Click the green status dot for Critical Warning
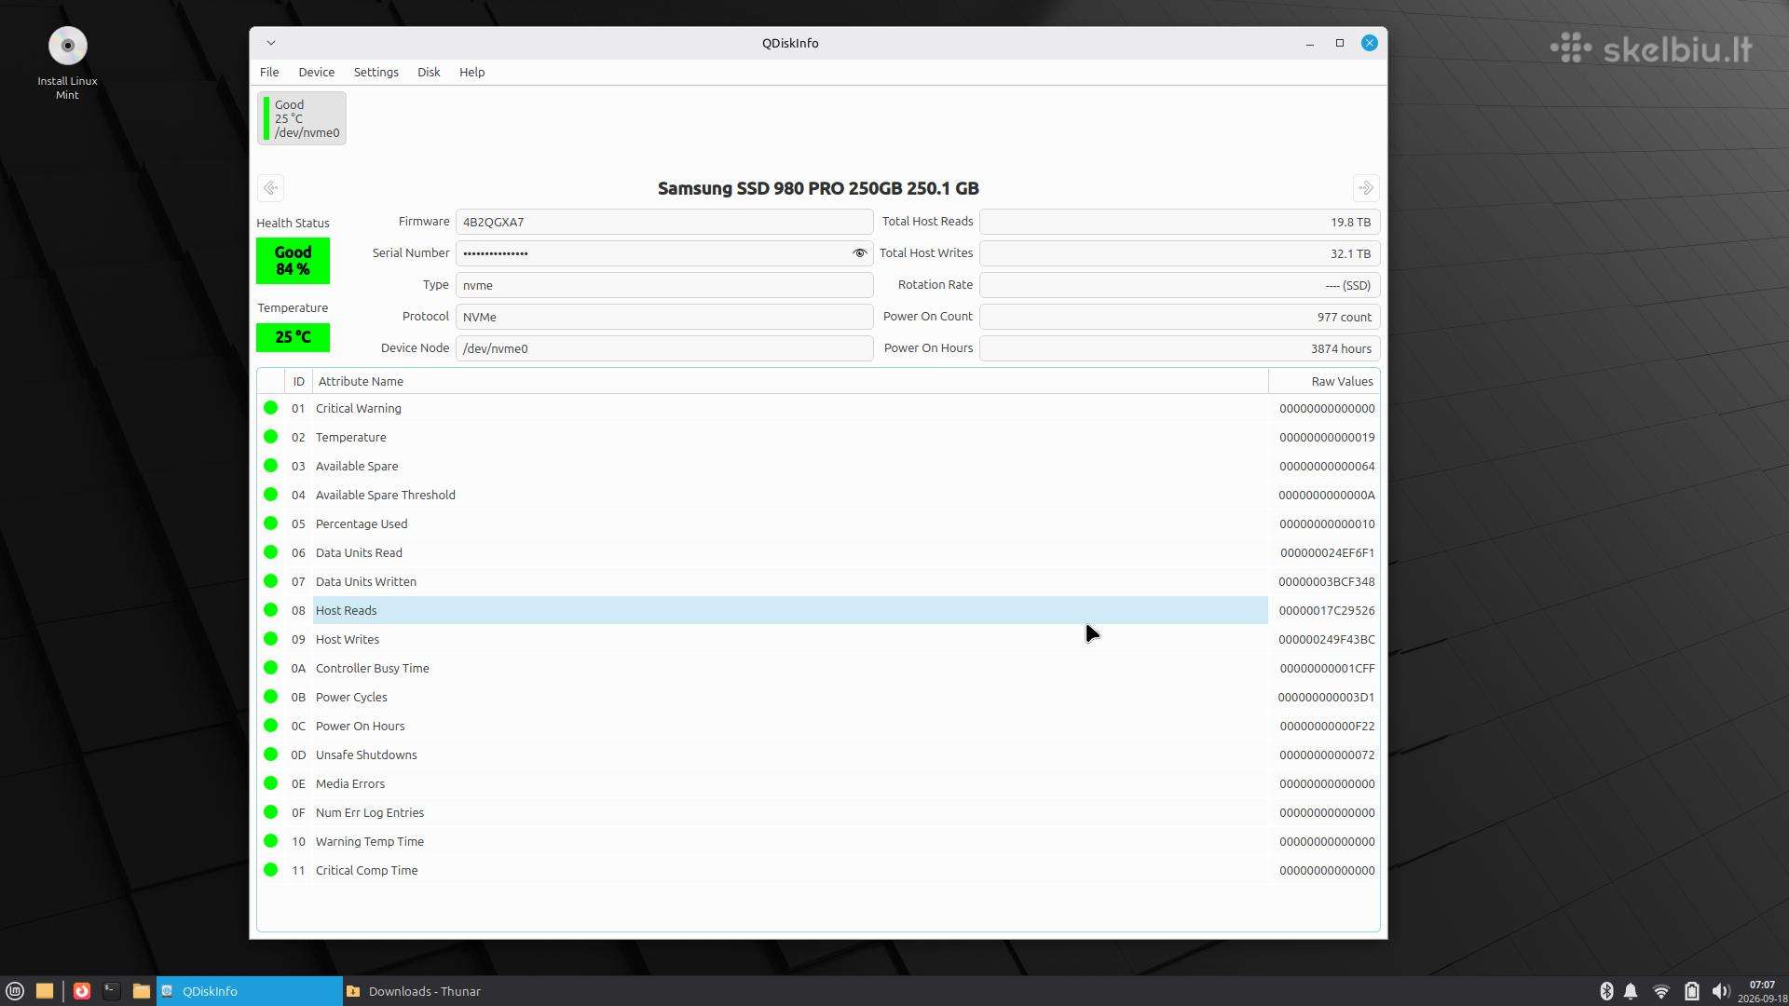This screenshot has height=1006, width=1789. 270,408
